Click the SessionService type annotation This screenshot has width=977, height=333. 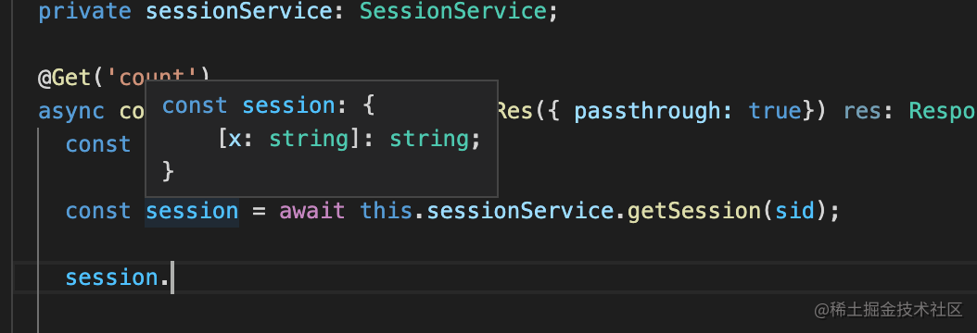[x=453, y=12]
